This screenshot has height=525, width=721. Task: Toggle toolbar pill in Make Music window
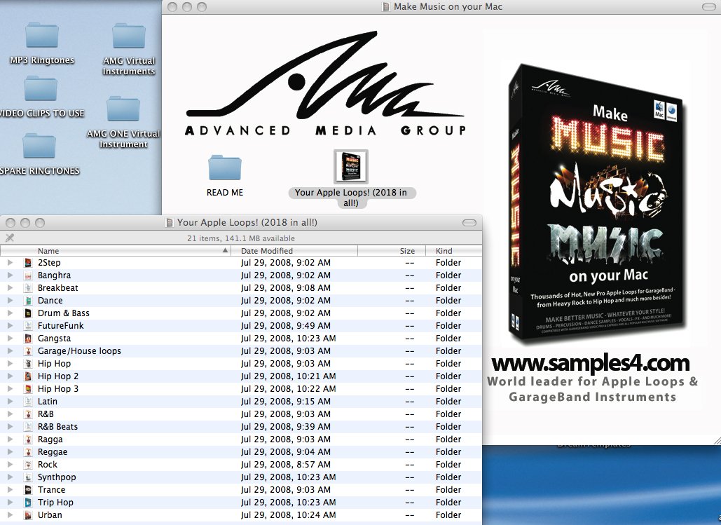pyautogui.click(x=708, y=7)
